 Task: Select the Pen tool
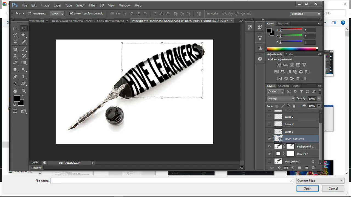(15, 77)
